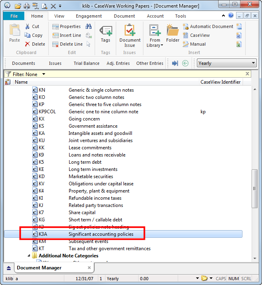Select K4 Property, plant & equipment row

pos(81,191)
